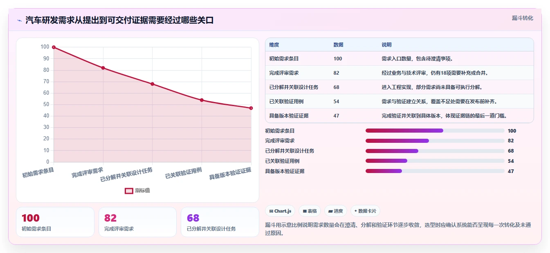Screen dimensions: 550x253
Task: Select table cell 初始需求条目 in the 维度 column
Action: [284, 59]
